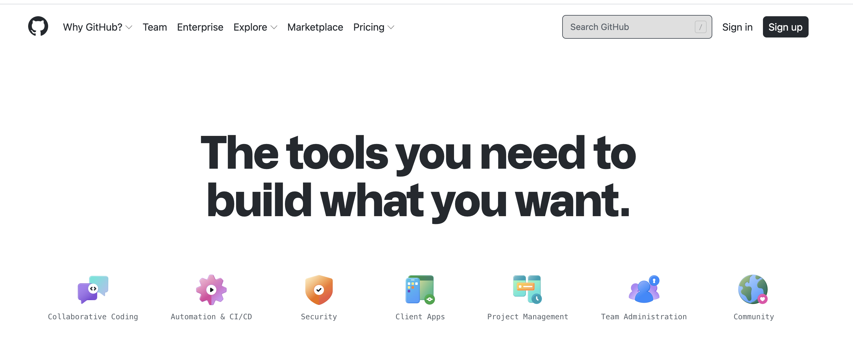Click the Collaborative Coding text label
The width and height of the screenshot is (853, 348).
tap(93, 316)
